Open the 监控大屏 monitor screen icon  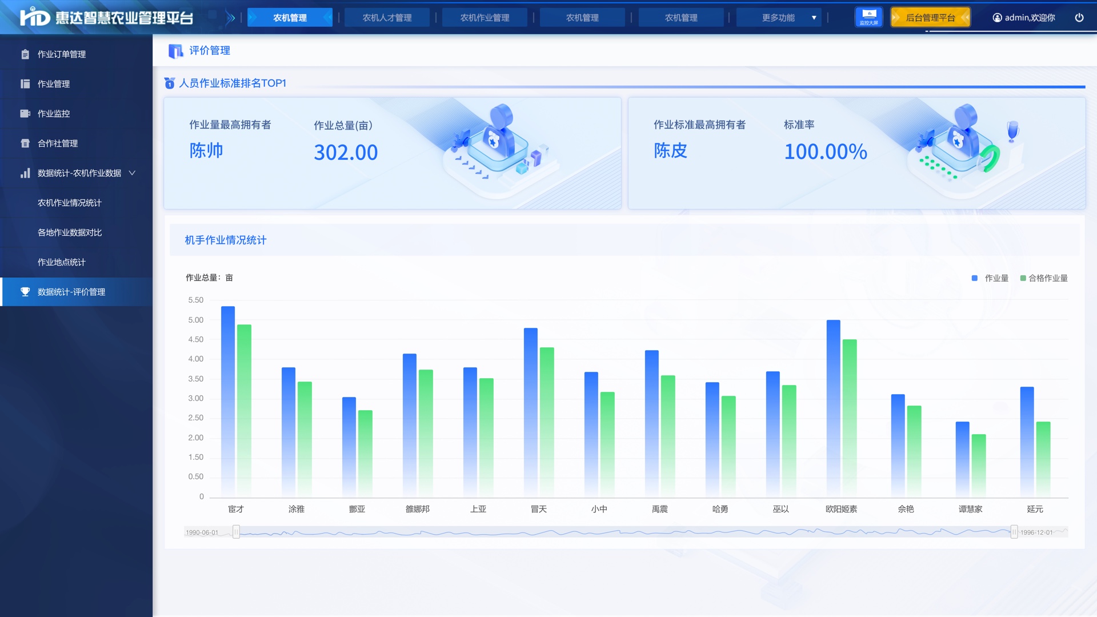tap(868, 17)
